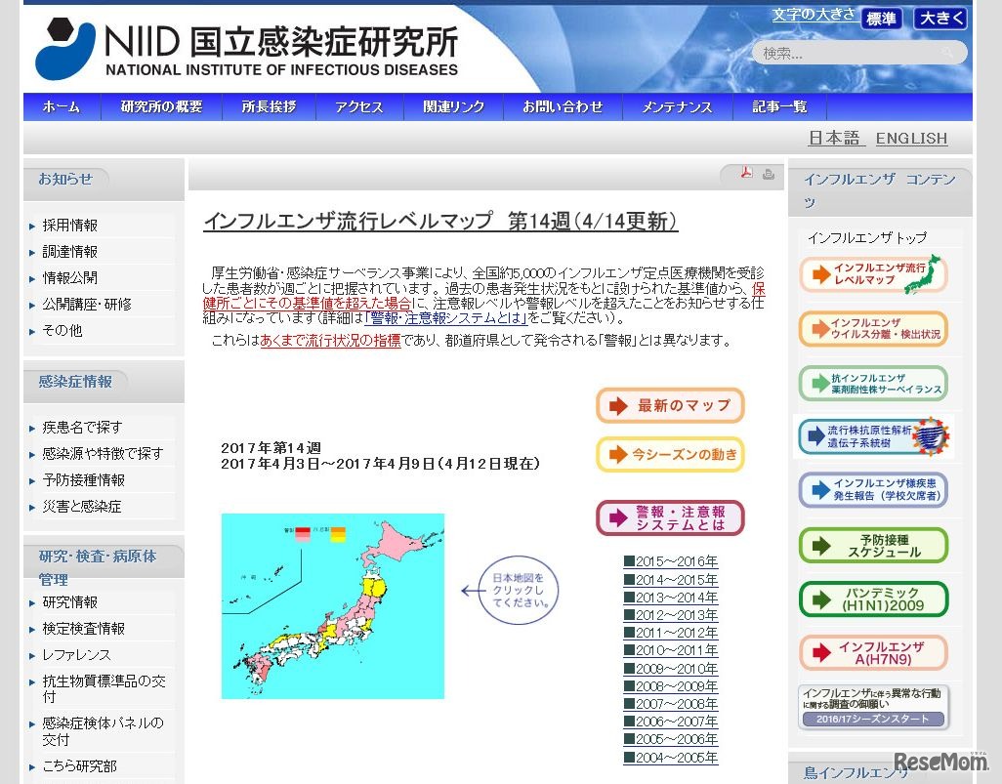1002x784 pixels.
Task: Expand 疾患名で探す sidebar item
Action: tap(82, 428)
